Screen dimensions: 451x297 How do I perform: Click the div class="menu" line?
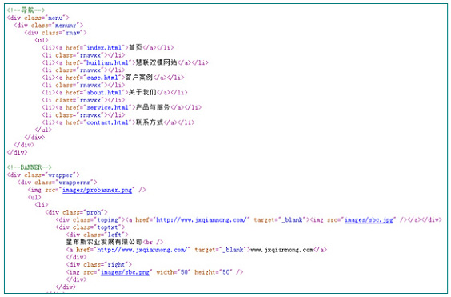[x=38, y=18]
